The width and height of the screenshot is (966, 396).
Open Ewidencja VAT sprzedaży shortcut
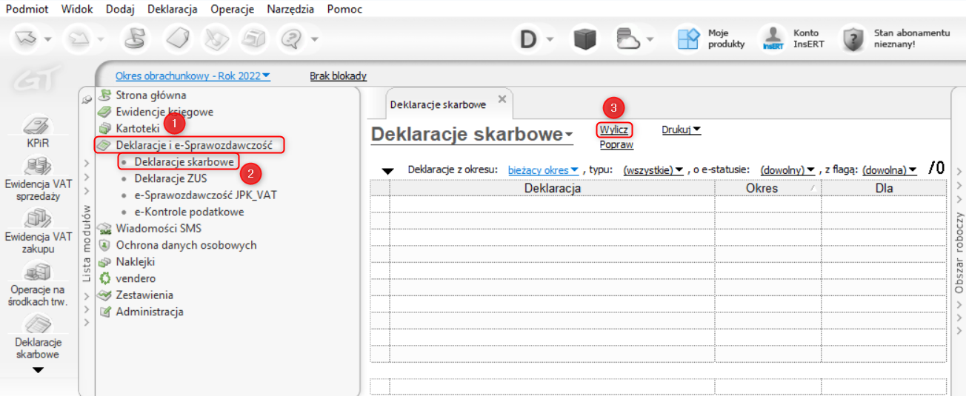(38, 179)
